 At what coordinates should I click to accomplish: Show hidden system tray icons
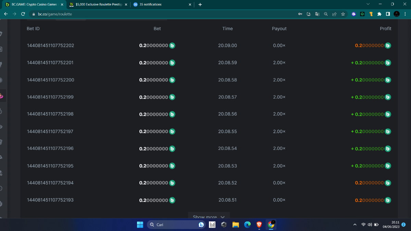coord(355,224)
